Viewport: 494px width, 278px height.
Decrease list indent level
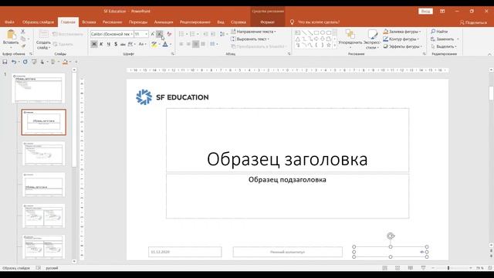pyautogui.click(x=205, y=34)
